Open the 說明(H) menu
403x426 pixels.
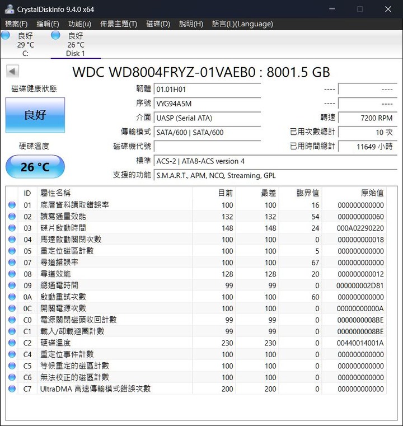(x=191, y=24)
